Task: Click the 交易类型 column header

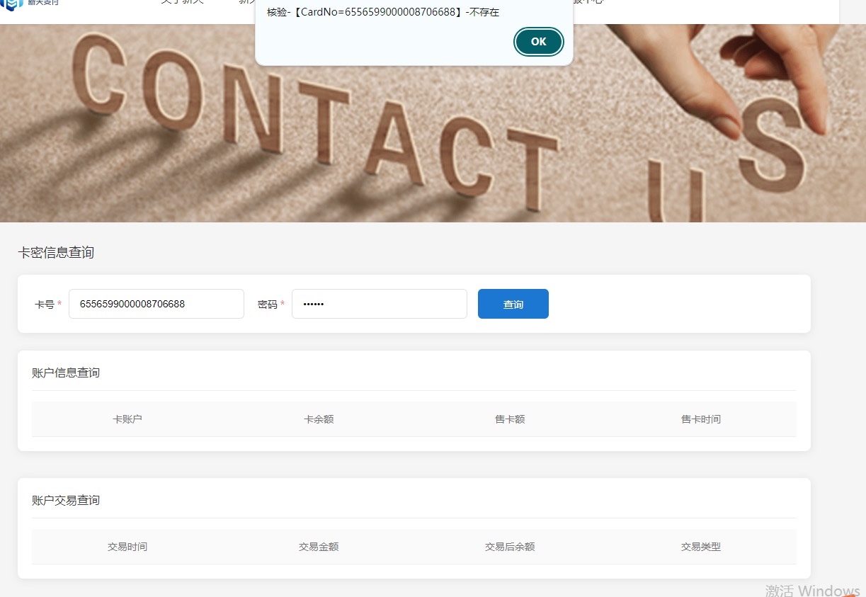Action: point(701,547)
